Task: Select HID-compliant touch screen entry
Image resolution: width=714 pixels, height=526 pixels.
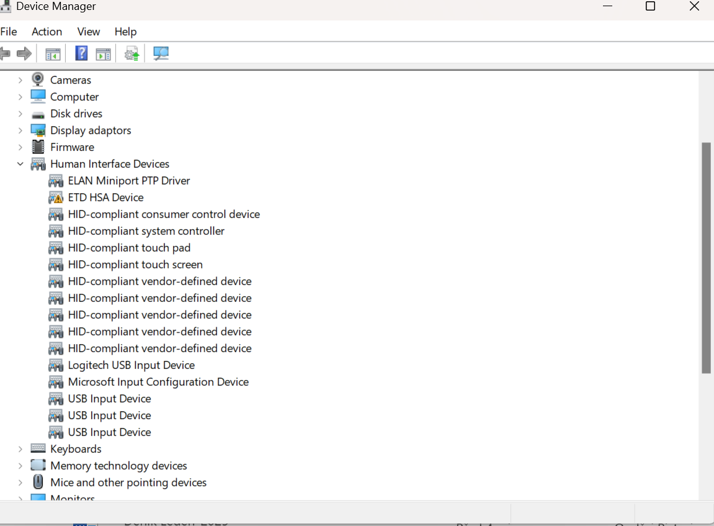Action: tap(135, 265)
